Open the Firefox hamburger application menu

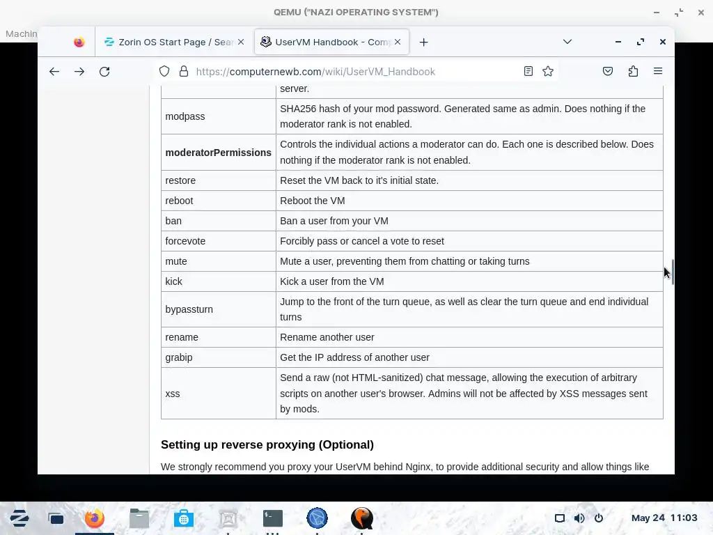point(658,71)
